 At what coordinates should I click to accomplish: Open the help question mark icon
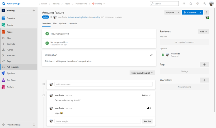click(x=197, y=4)
